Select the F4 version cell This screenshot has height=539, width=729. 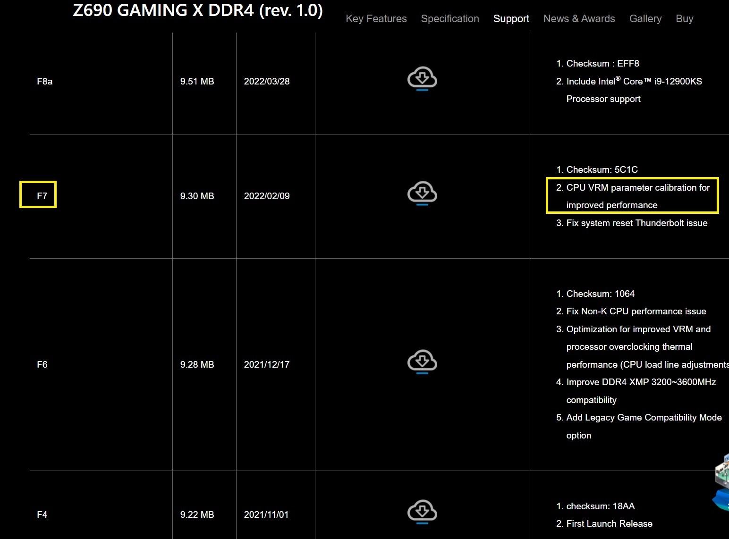click(42, 514)
